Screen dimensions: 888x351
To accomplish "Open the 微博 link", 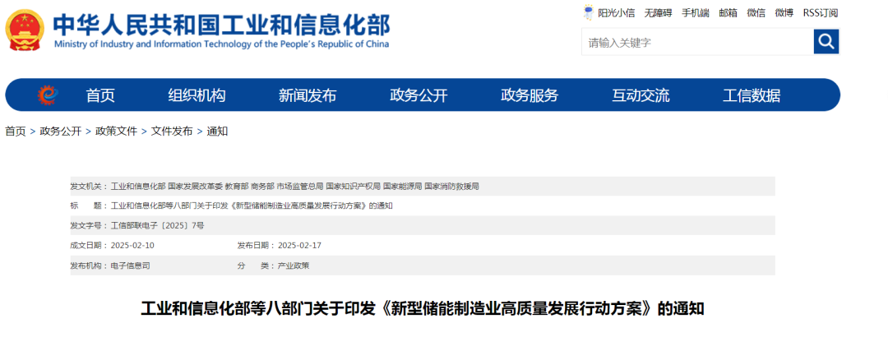I will (784, 13).
